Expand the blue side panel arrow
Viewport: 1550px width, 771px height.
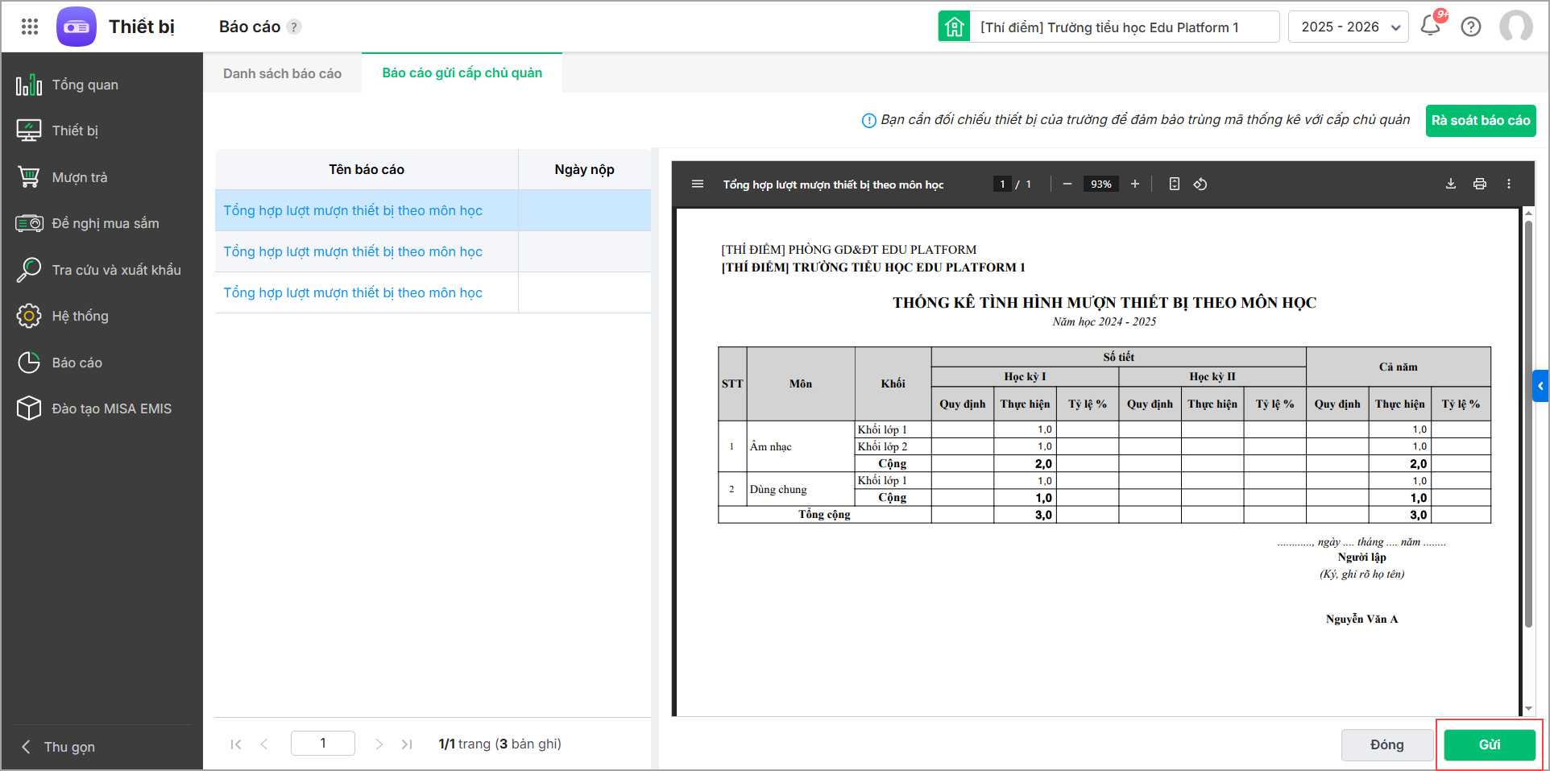point(1540,386)
